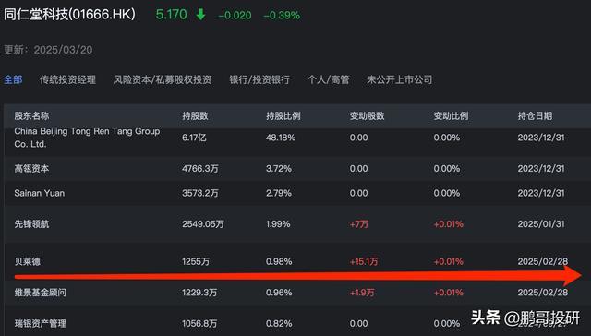Image resolution: width=591 pixels, height=336 pixels.
Task: Sort by 持股数 column header
Action: [195, 116]
